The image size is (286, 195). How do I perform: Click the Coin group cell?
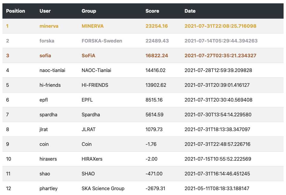pyautogui.click(x=86, y=144)
